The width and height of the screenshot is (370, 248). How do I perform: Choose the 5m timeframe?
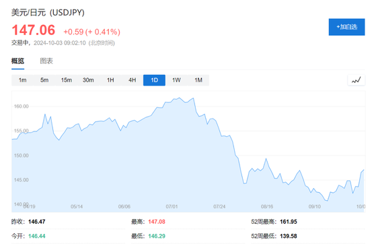click(x=44, y=80)
